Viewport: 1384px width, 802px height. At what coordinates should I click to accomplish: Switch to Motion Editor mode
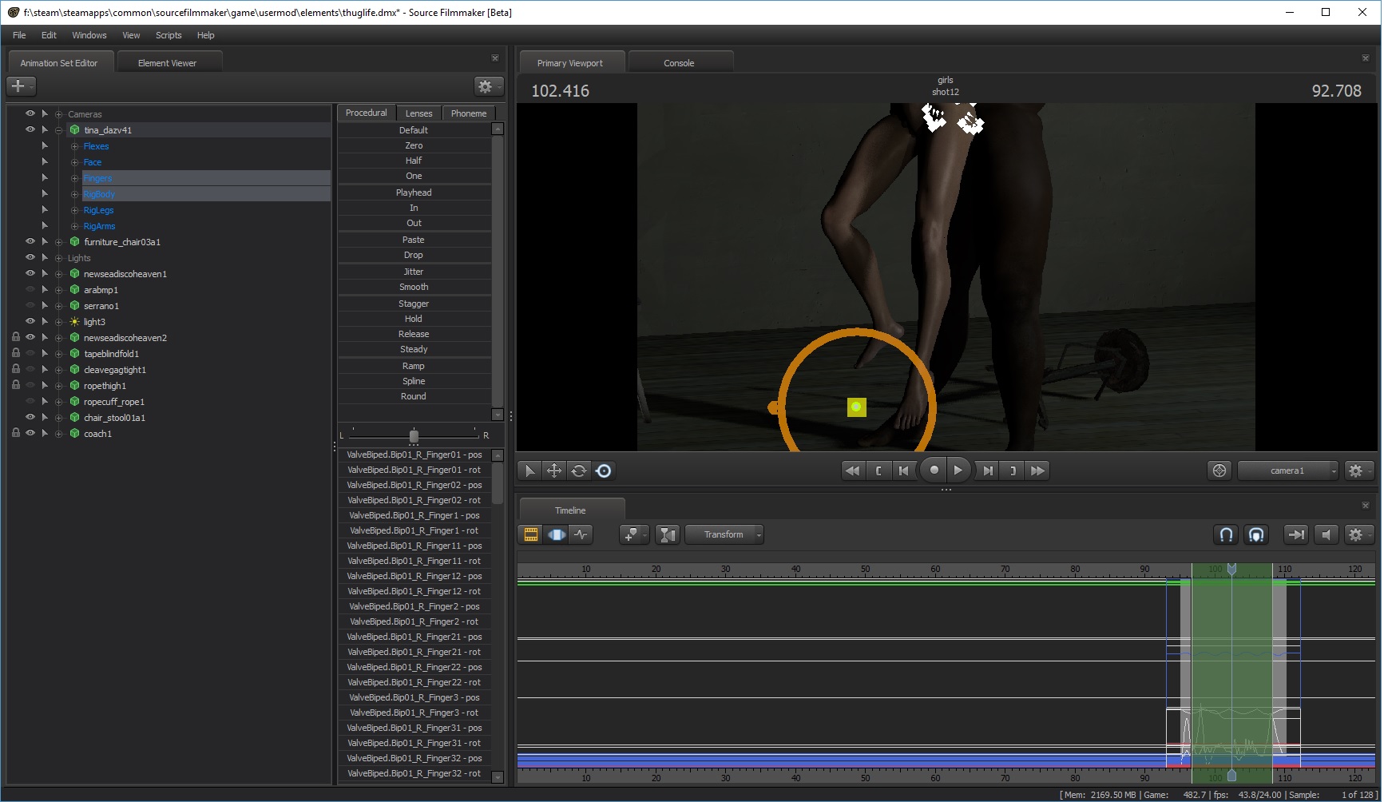[x=557, y=534]
